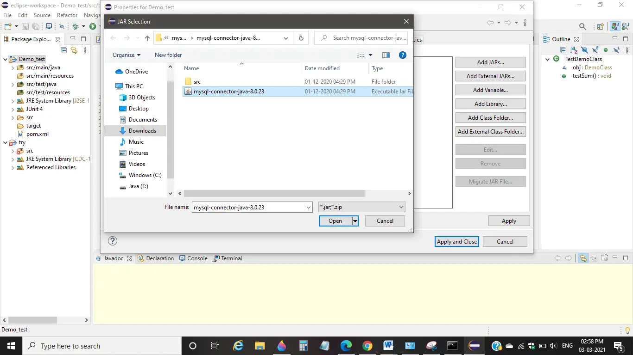Switch to the Declaration tab
The width and height of the screenshot is (633, 355).
(156, 258)
